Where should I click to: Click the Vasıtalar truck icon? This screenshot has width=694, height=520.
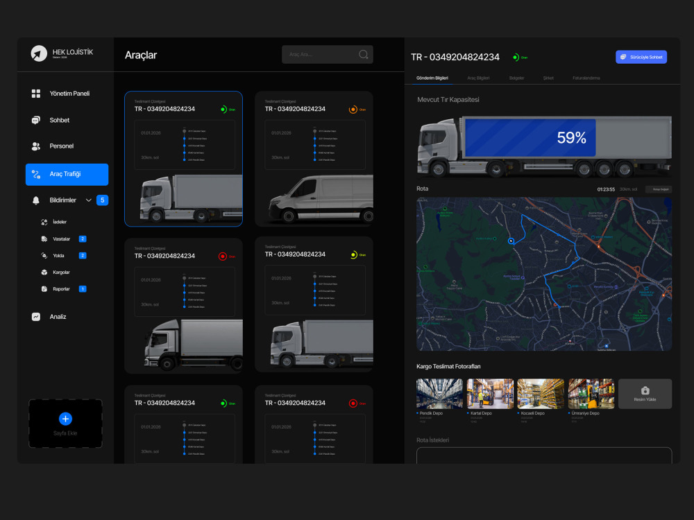coord(44,239)
